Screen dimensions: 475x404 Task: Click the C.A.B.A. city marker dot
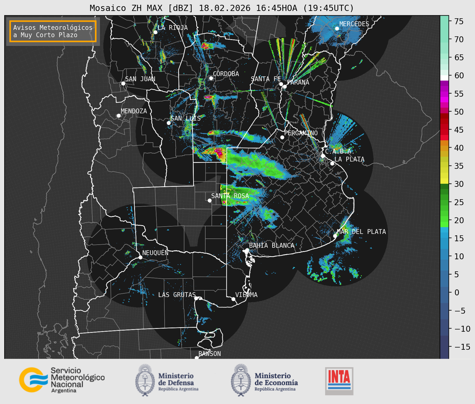click(x=323, y=156)
